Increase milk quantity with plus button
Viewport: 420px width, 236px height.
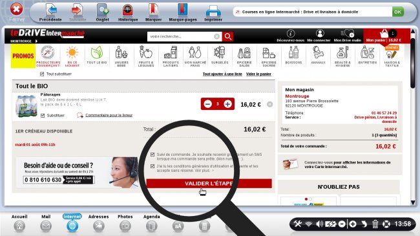(227, 104)
